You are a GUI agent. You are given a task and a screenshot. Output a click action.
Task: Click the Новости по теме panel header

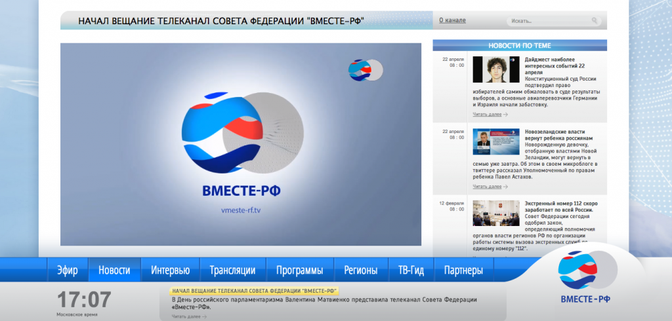click(520, 45)
